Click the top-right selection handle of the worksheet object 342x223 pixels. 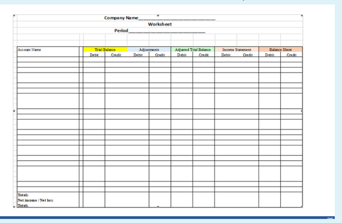click(x=302, y=15)
